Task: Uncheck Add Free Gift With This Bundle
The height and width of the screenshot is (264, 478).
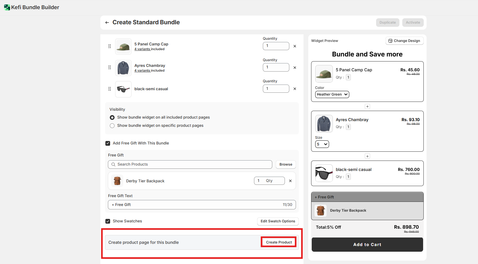Action: pyautogui.click(x=108, y=143)
